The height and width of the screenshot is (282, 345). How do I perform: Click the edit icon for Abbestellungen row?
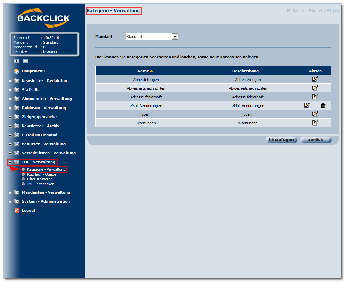(x=315, y=79)
